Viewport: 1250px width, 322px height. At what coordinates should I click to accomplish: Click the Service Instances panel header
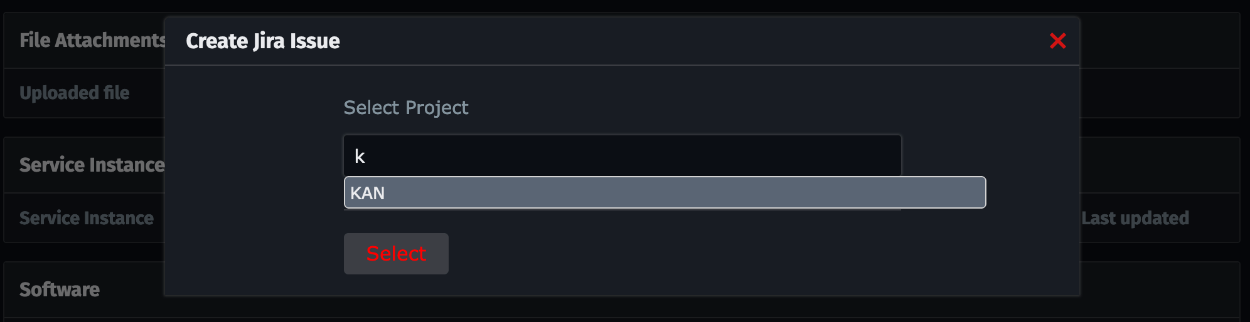pos(92,165)
